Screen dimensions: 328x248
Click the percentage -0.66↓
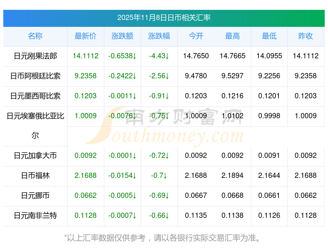159,216
